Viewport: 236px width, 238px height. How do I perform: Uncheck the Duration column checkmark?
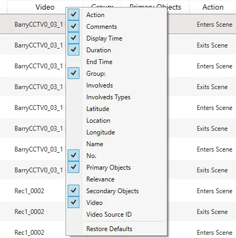(74, 50)
